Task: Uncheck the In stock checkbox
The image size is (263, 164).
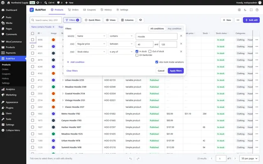Action: pos(137,51)
